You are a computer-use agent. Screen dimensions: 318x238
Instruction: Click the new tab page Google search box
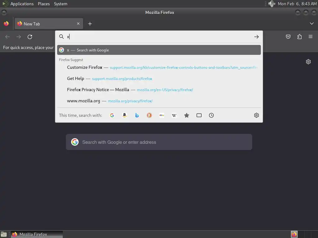(x=159, y=142)
